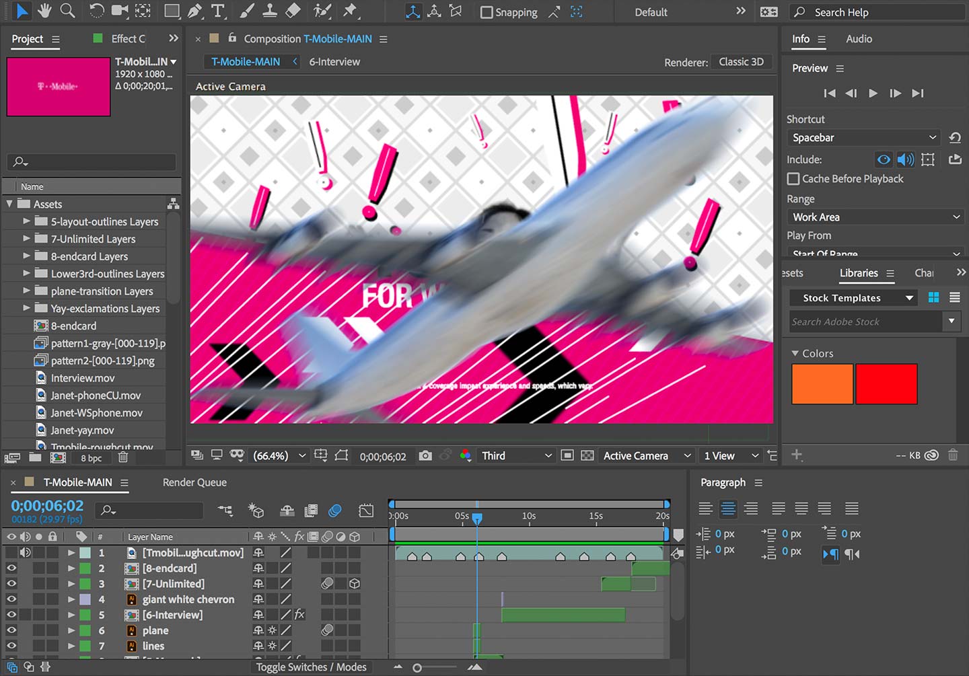Reset preview shortcut settings icon
The image size is (969, 676).
[x=954, y=137]
